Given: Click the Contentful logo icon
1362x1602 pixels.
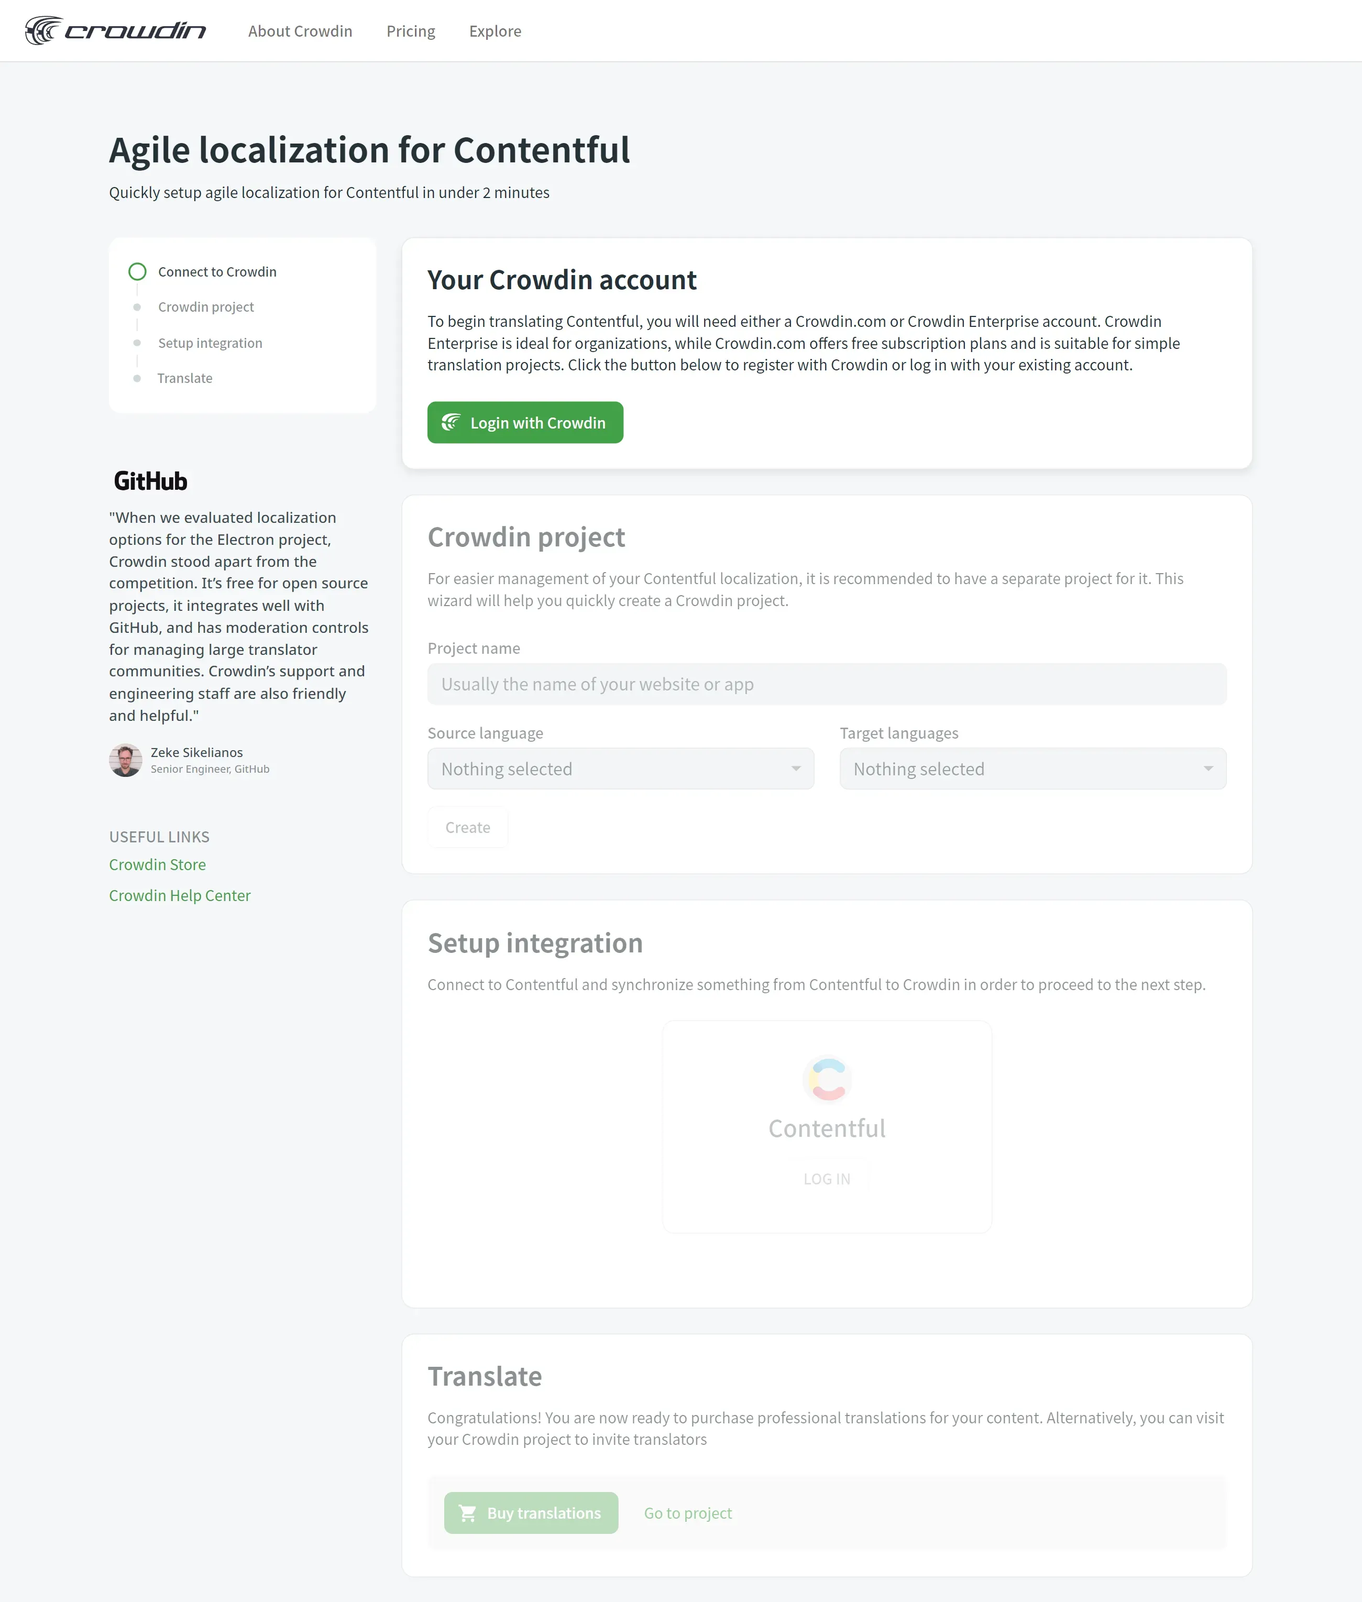Looking at the screenshot, I should pos(827,1079).
